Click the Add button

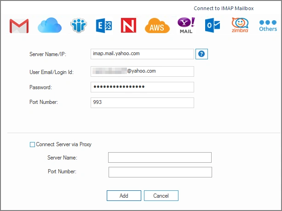(x=124, y=196)
